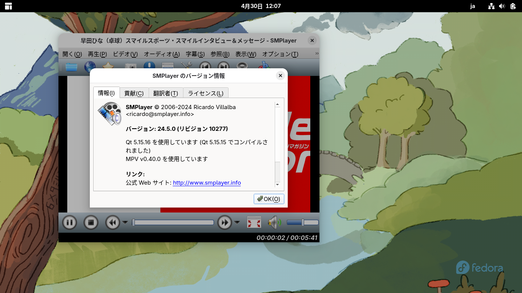Close the SMPlayer main window

point(312,40)
